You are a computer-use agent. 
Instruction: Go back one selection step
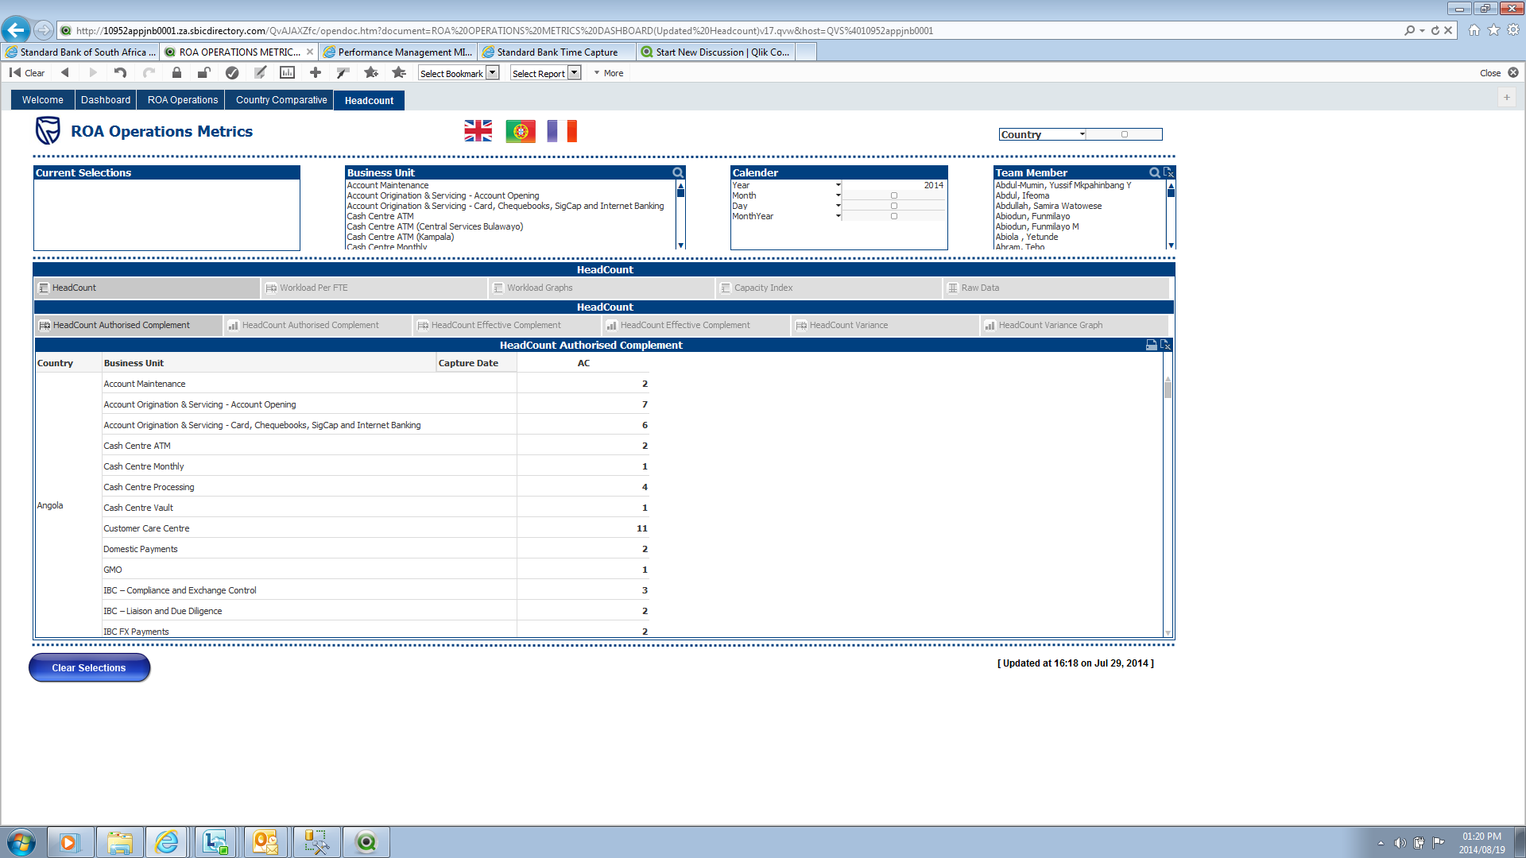click(x=65, y=73)
